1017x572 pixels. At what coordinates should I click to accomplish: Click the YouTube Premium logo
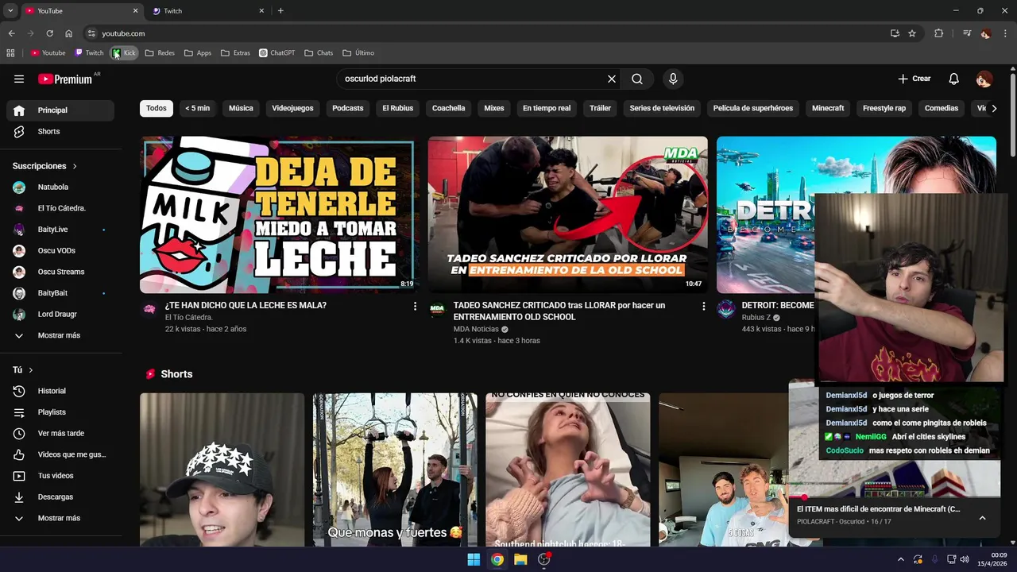coord(65,79)
